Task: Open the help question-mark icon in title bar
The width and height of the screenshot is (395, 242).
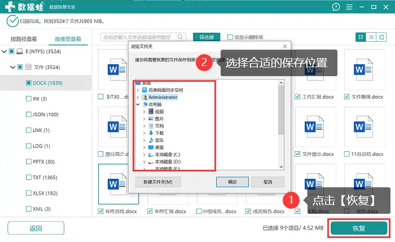Action: tap(336, 7)
